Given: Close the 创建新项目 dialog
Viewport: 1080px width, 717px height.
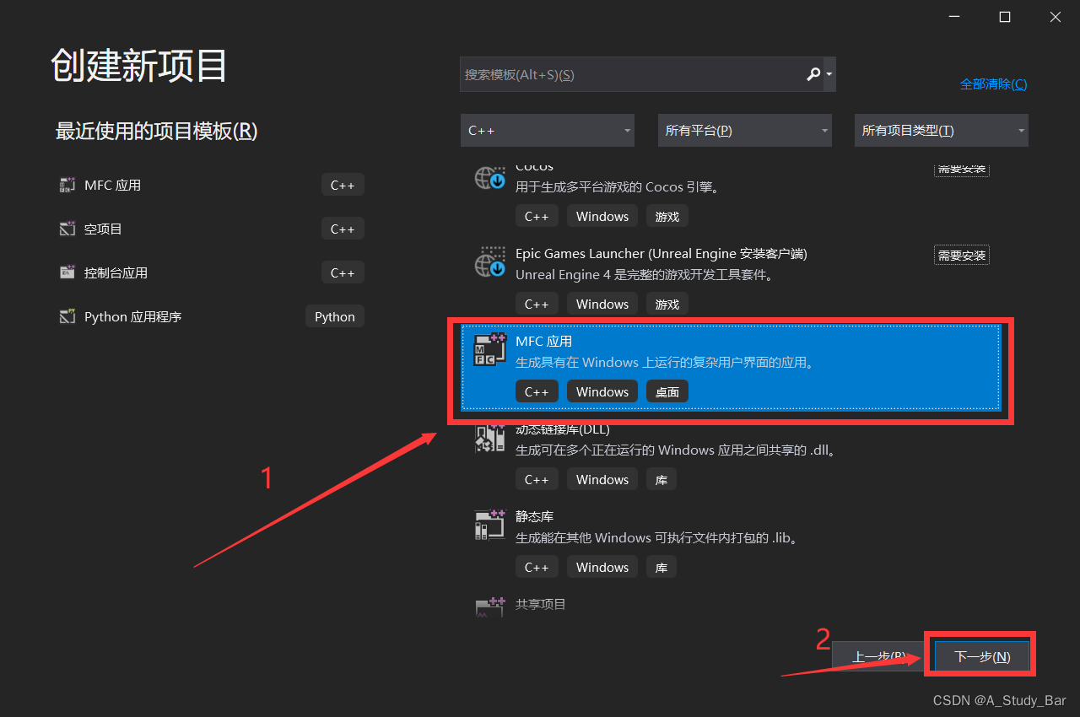Looking at the screenshot, I should click(1056, 17).
